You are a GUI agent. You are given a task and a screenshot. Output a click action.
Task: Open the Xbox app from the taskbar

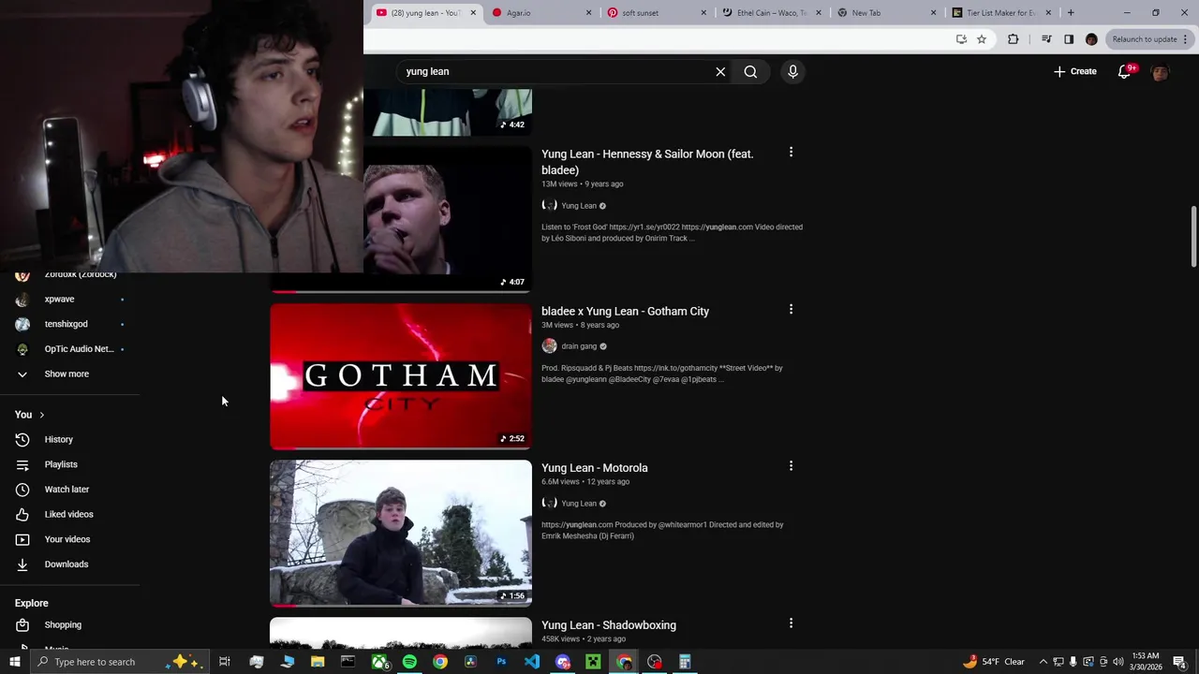tap(379, 662)
